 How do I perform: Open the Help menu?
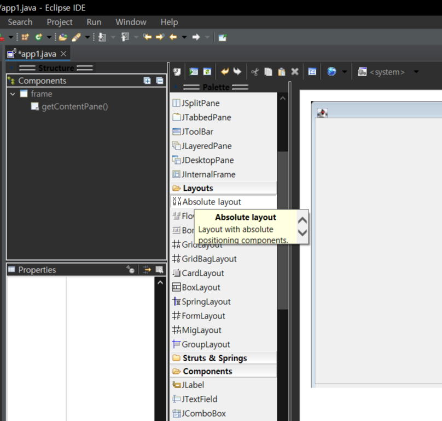click(169, 22)
